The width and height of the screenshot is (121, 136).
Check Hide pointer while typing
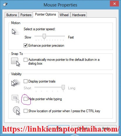coord(25,99)
